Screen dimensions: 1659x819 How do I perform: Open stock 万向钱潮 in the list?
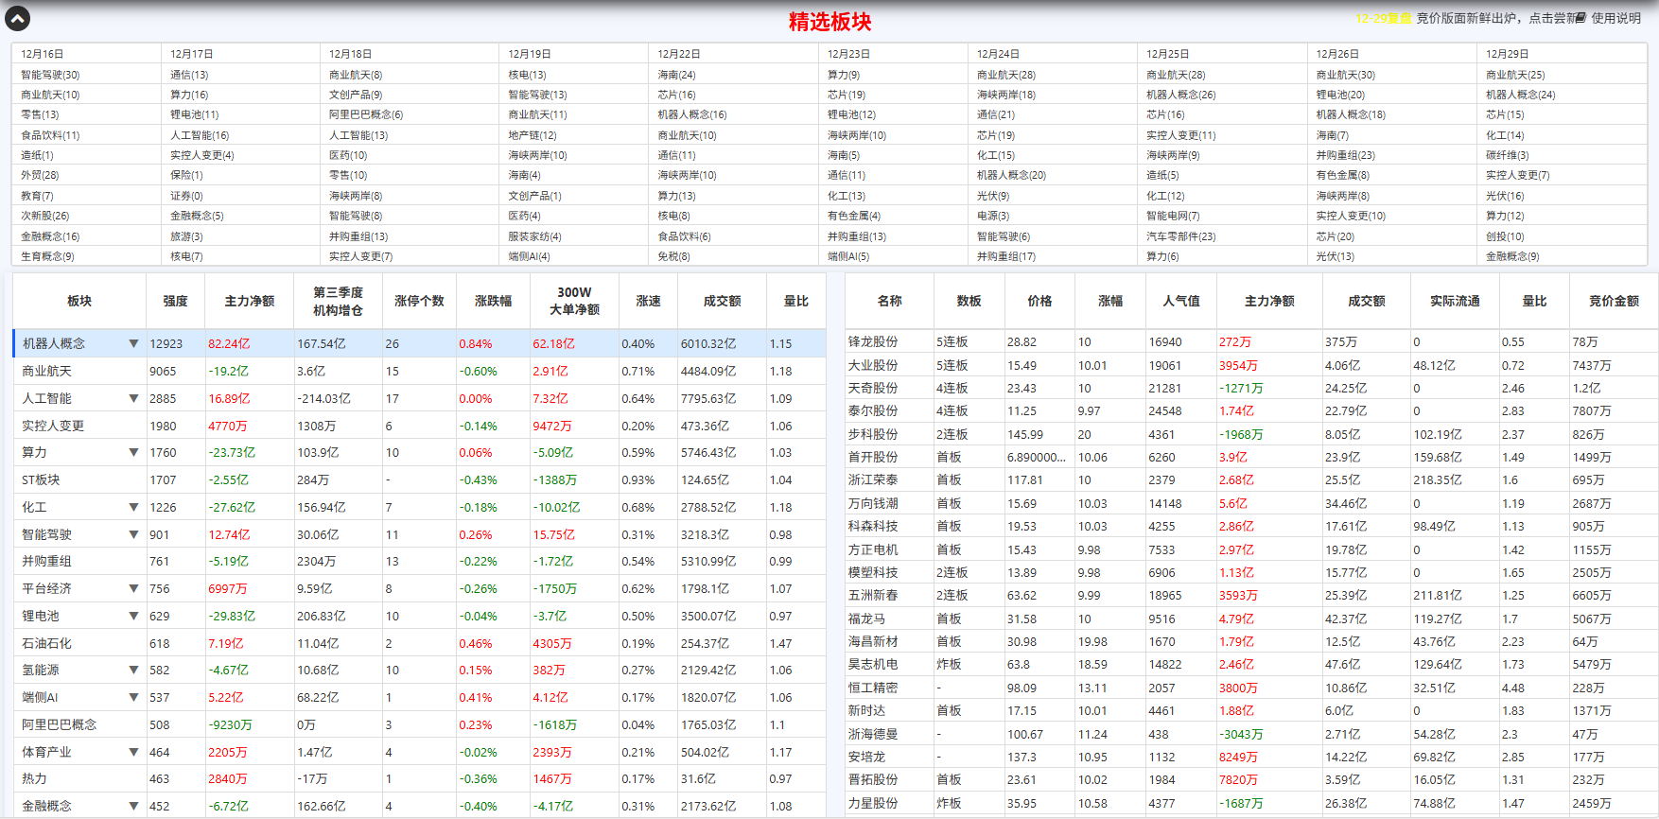coord(873,503)
